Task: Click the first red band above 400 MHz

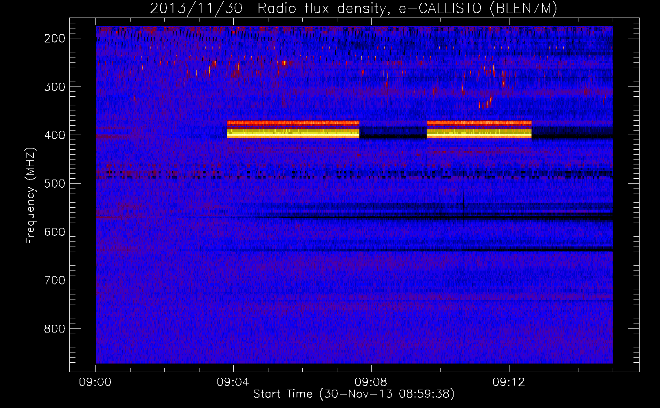Action: tap(293, 122)
